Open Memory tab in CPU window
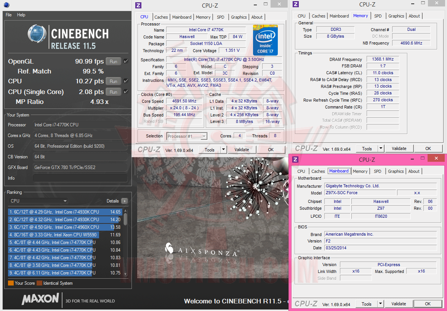The image size is (447, 311). (x=203, y=17)
